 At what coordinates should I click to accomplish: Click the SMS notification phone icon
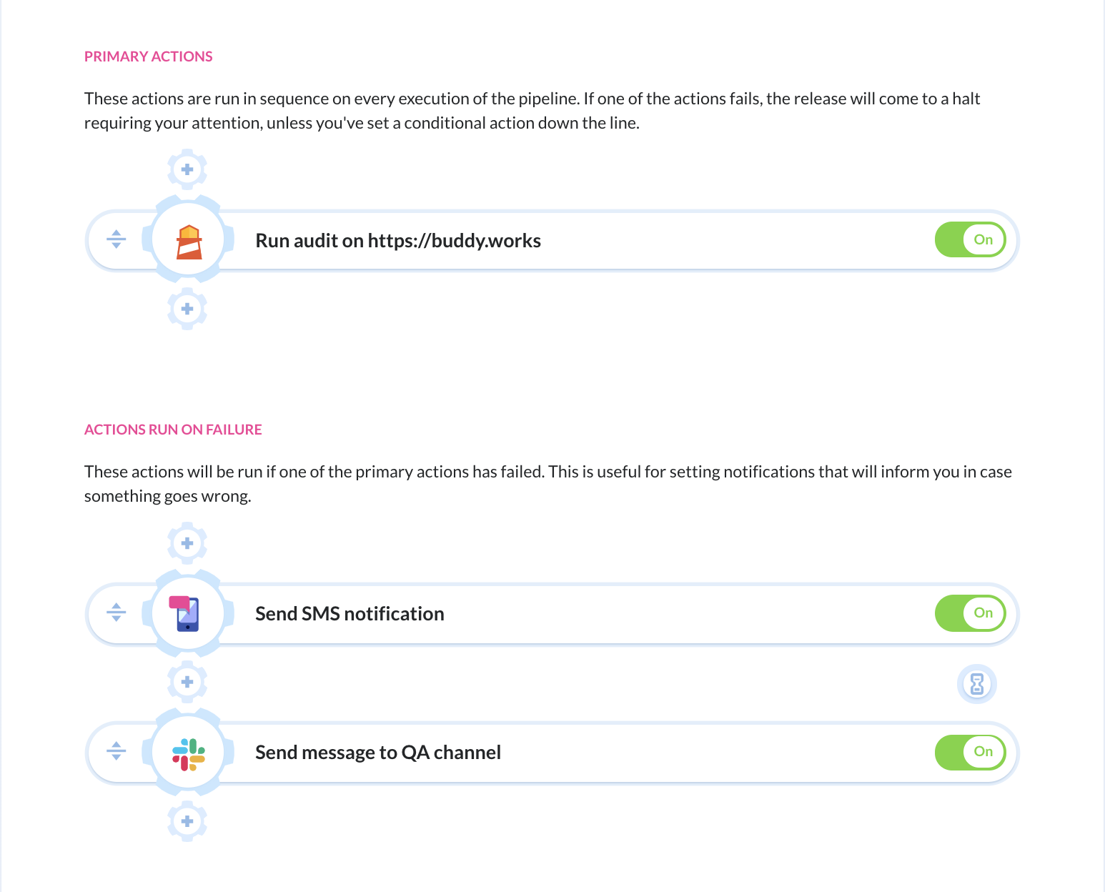pos(185,614)
